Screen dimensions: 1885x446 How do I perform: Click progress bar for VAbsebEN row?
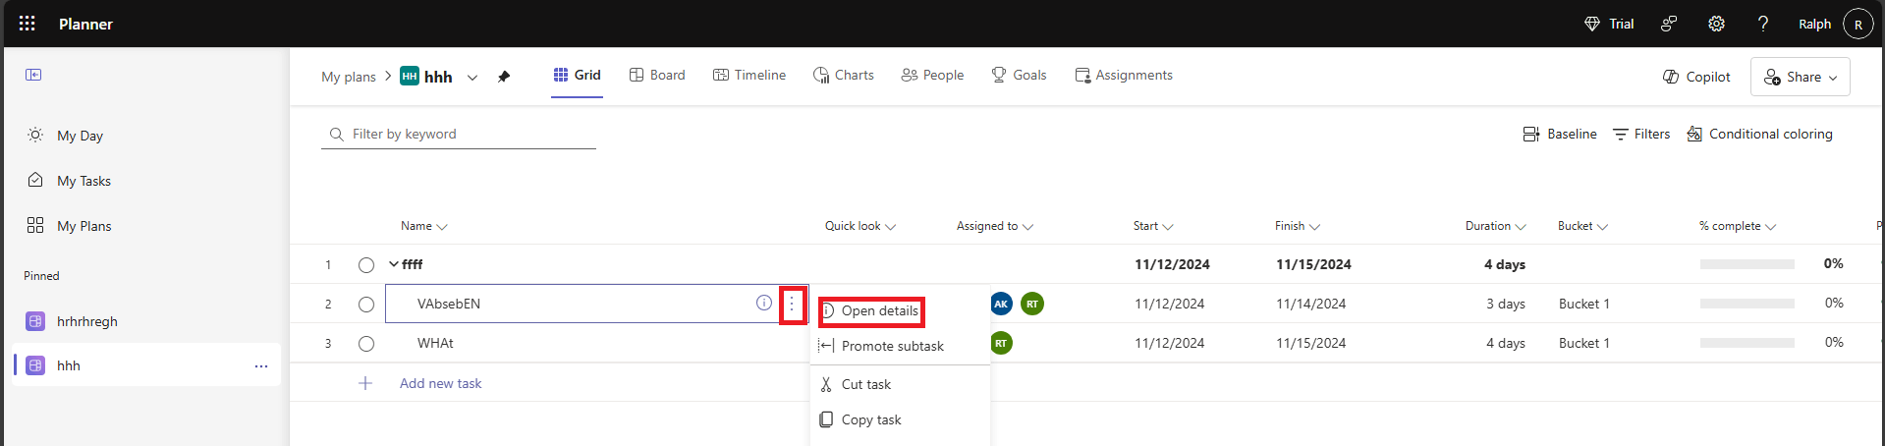1746,304
